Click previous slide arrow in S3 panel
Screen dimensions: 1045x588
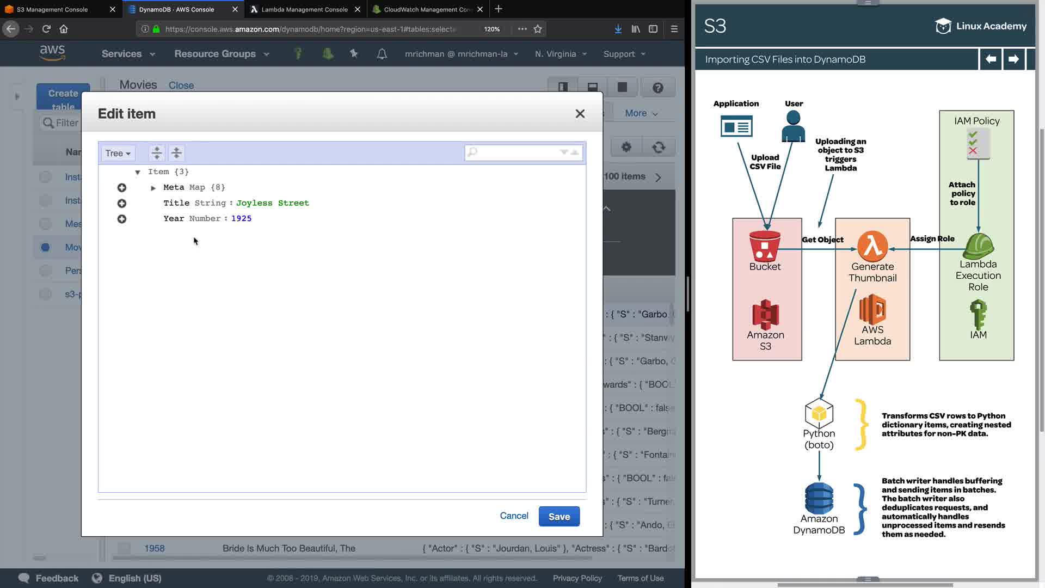(x=991, y=59)
